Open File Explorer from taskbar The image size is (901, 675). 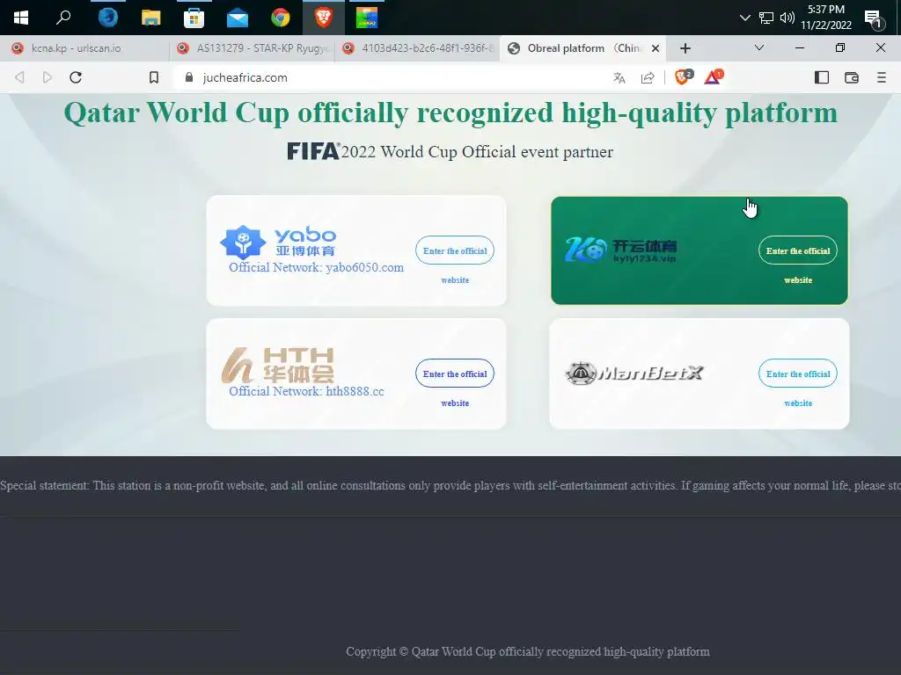pos(151,18)
